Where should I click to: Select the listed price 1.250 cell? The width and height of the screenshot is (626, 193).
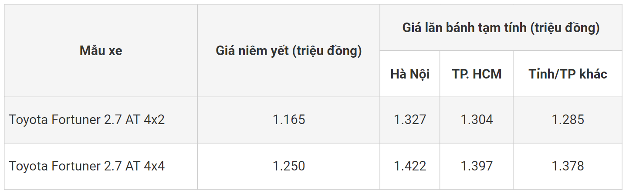coord(289,166)
